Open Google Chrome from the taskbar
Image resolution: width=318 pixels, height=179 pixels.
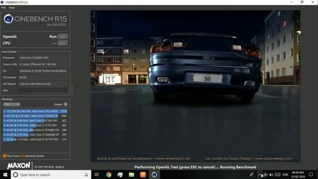[108, 175]
